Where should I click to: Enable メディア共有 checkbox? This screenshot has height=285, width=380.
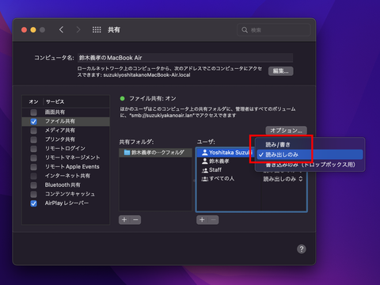click(33, 131)
